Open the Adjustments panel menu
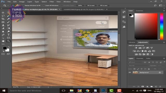The image size is (166, 93). 164,42
